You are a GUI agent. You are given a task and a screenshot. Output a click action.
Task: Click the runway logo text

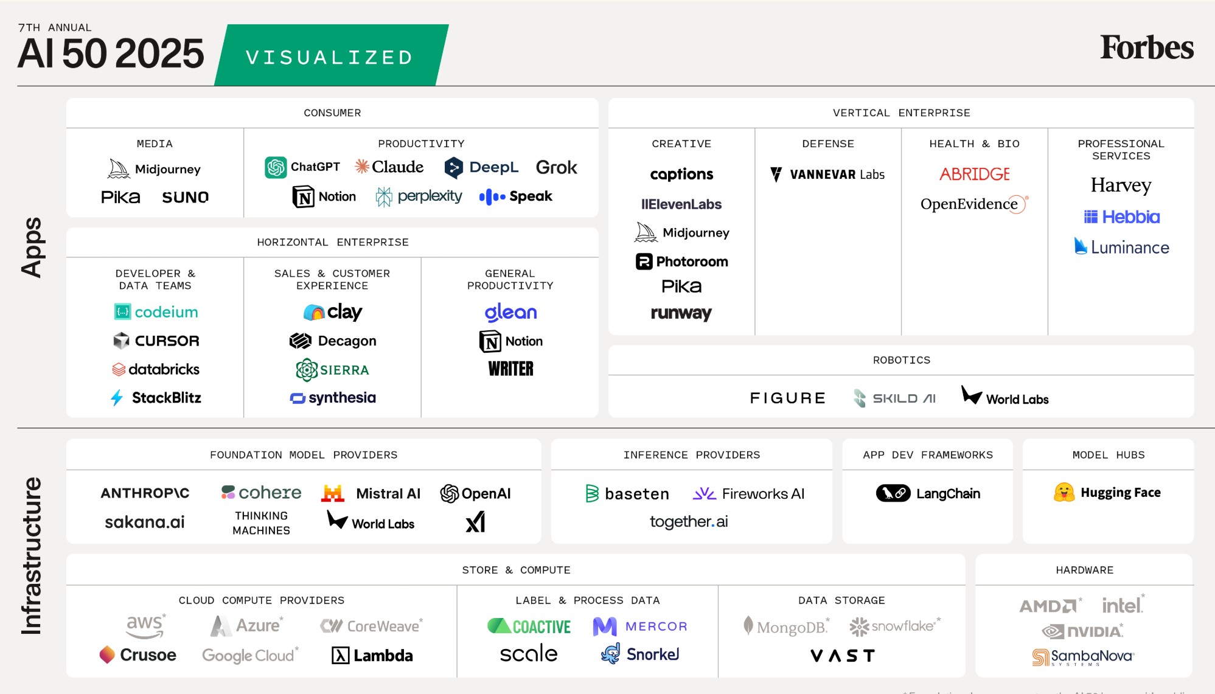[681, 313]
